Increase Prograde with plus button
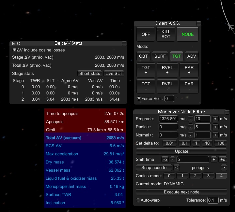235x212 pixels. [215, 119]
